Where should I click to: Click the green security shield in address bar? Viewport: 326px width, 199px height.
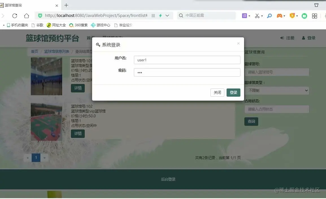coord(40,16)
